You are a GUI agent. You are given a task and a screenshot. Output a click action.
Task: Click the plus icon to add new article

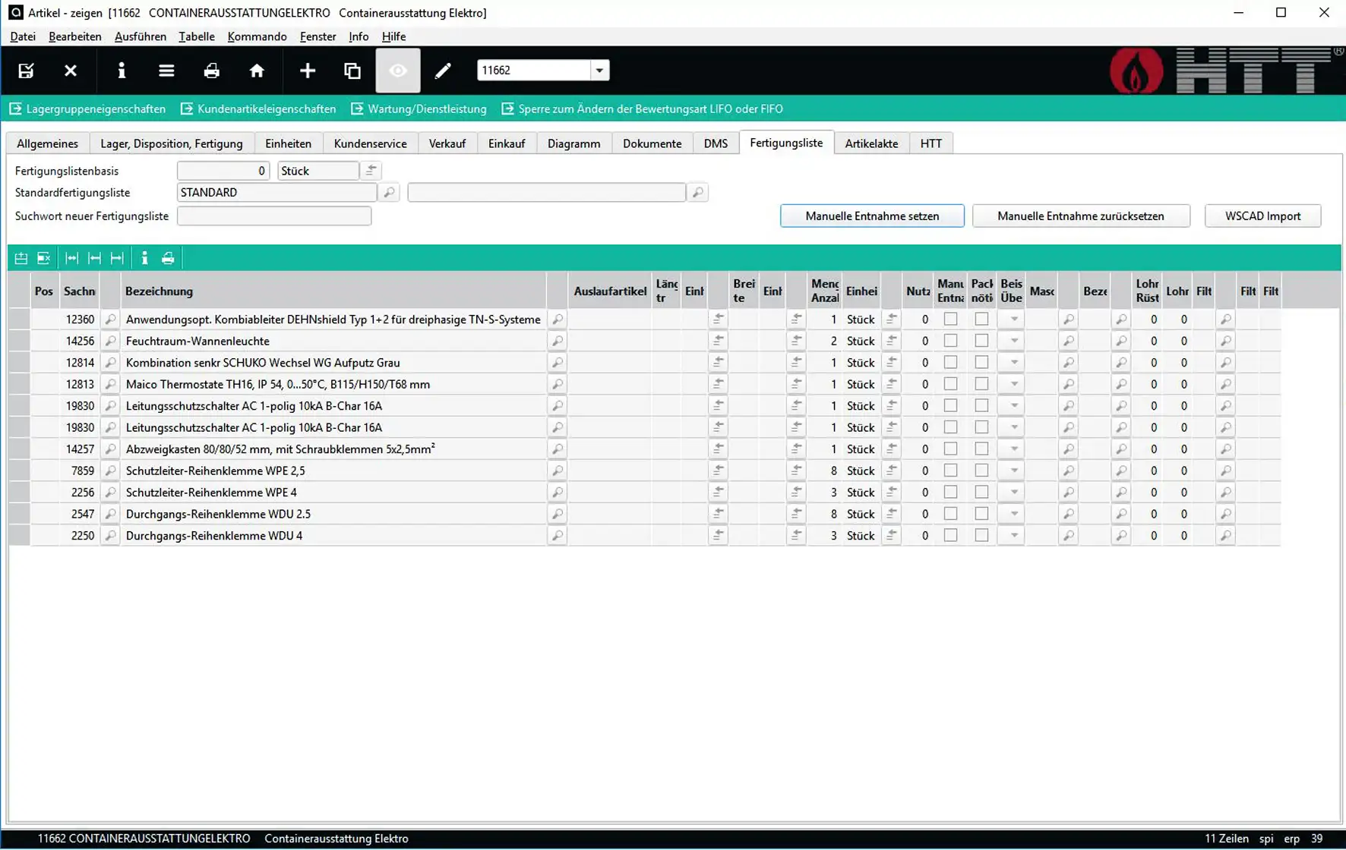[x=308, y=71]
